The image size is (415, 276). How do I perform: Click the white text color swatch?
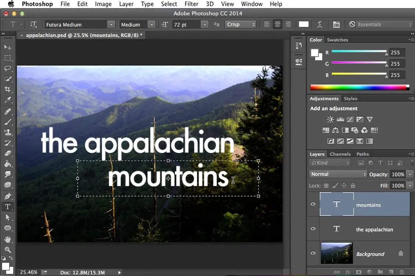(x=303, y=24)
